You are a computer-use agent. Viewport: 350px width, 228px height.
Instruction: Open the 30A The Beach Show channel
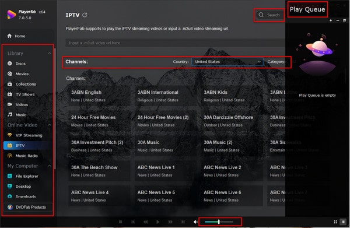99,171
